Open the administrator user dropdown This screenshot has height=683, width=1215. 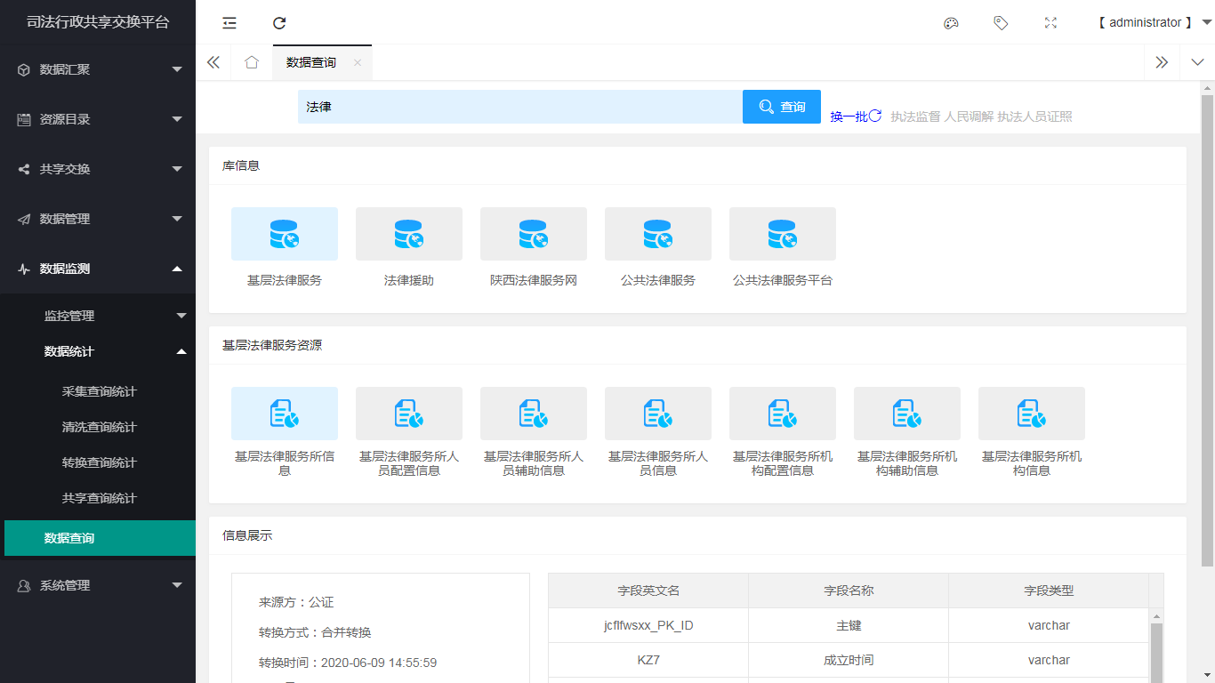1155,23
